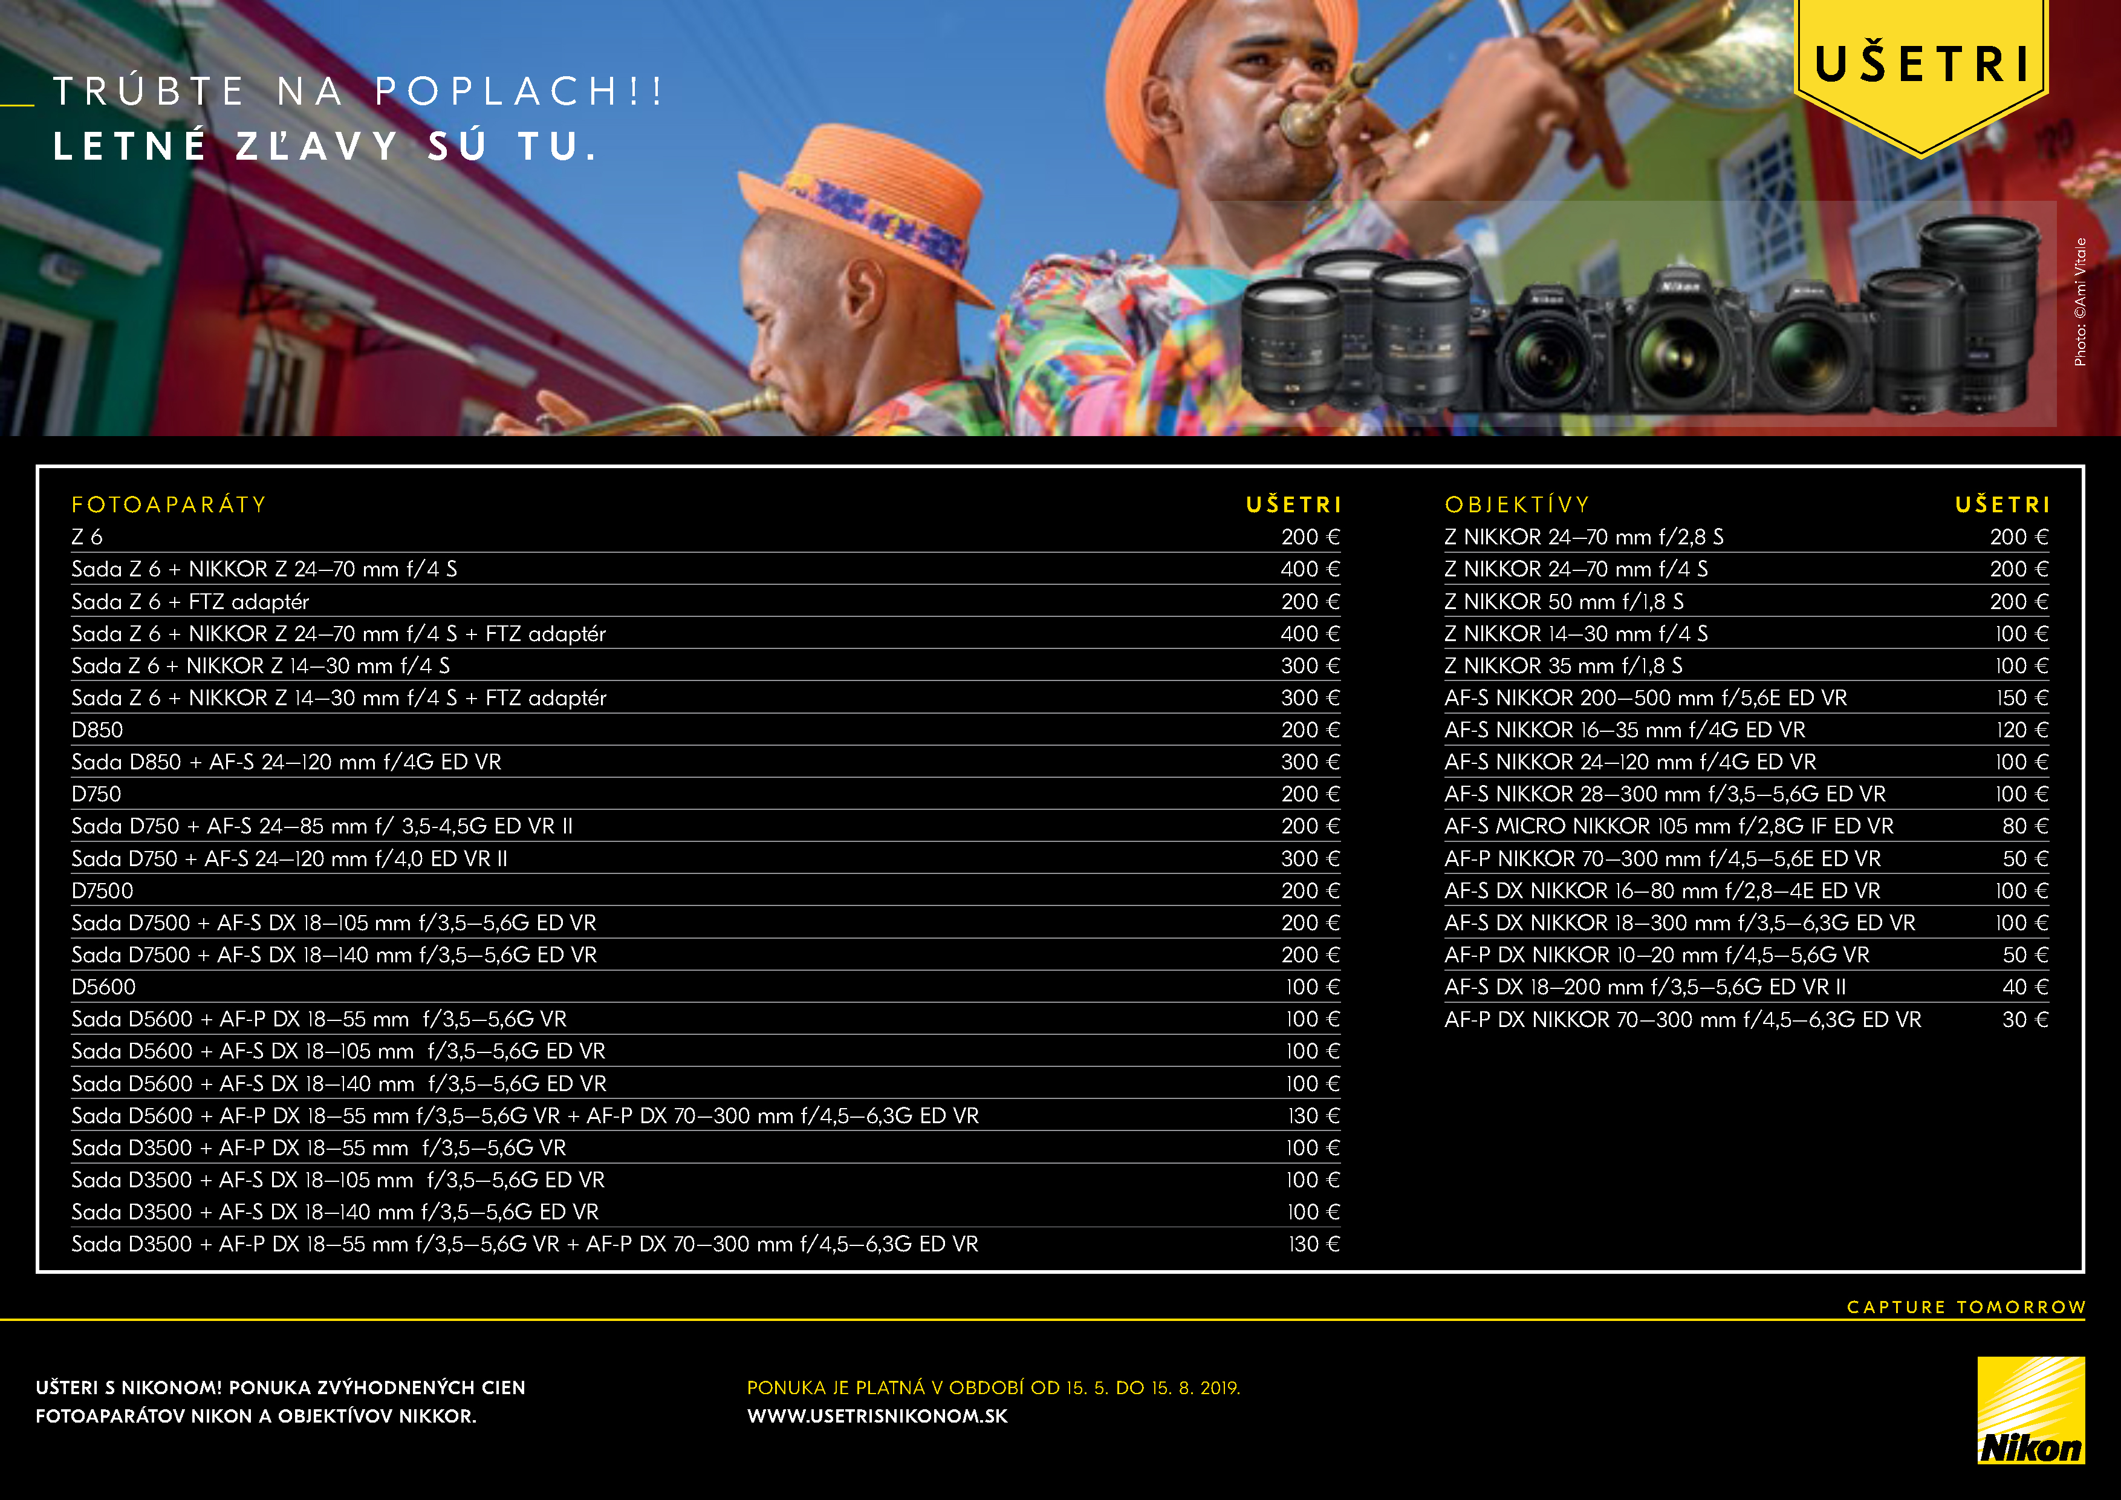Image resolution: width=2121 pixels, height=1500 pixels.
Task: Click 'AF-P DX NIKKOR 70–300 mm f/4,5–6,3G ED VR' lens row
Action: 1747,1019
